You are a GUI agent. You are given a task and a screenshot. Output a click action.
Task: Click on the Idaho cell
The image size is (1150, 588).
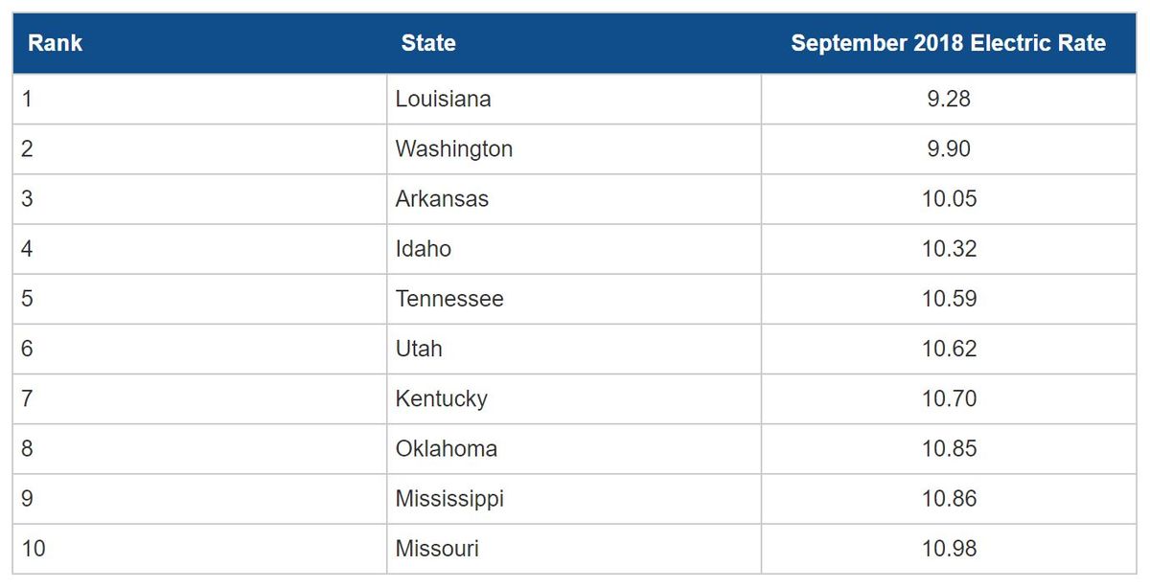click(x=423, y=248)
